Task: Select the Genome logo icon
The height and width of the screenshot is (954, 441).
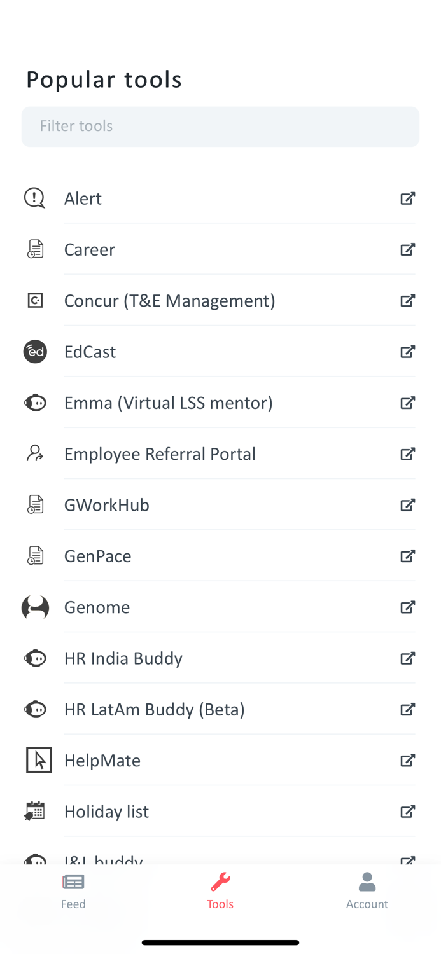Action: [34, 607]
